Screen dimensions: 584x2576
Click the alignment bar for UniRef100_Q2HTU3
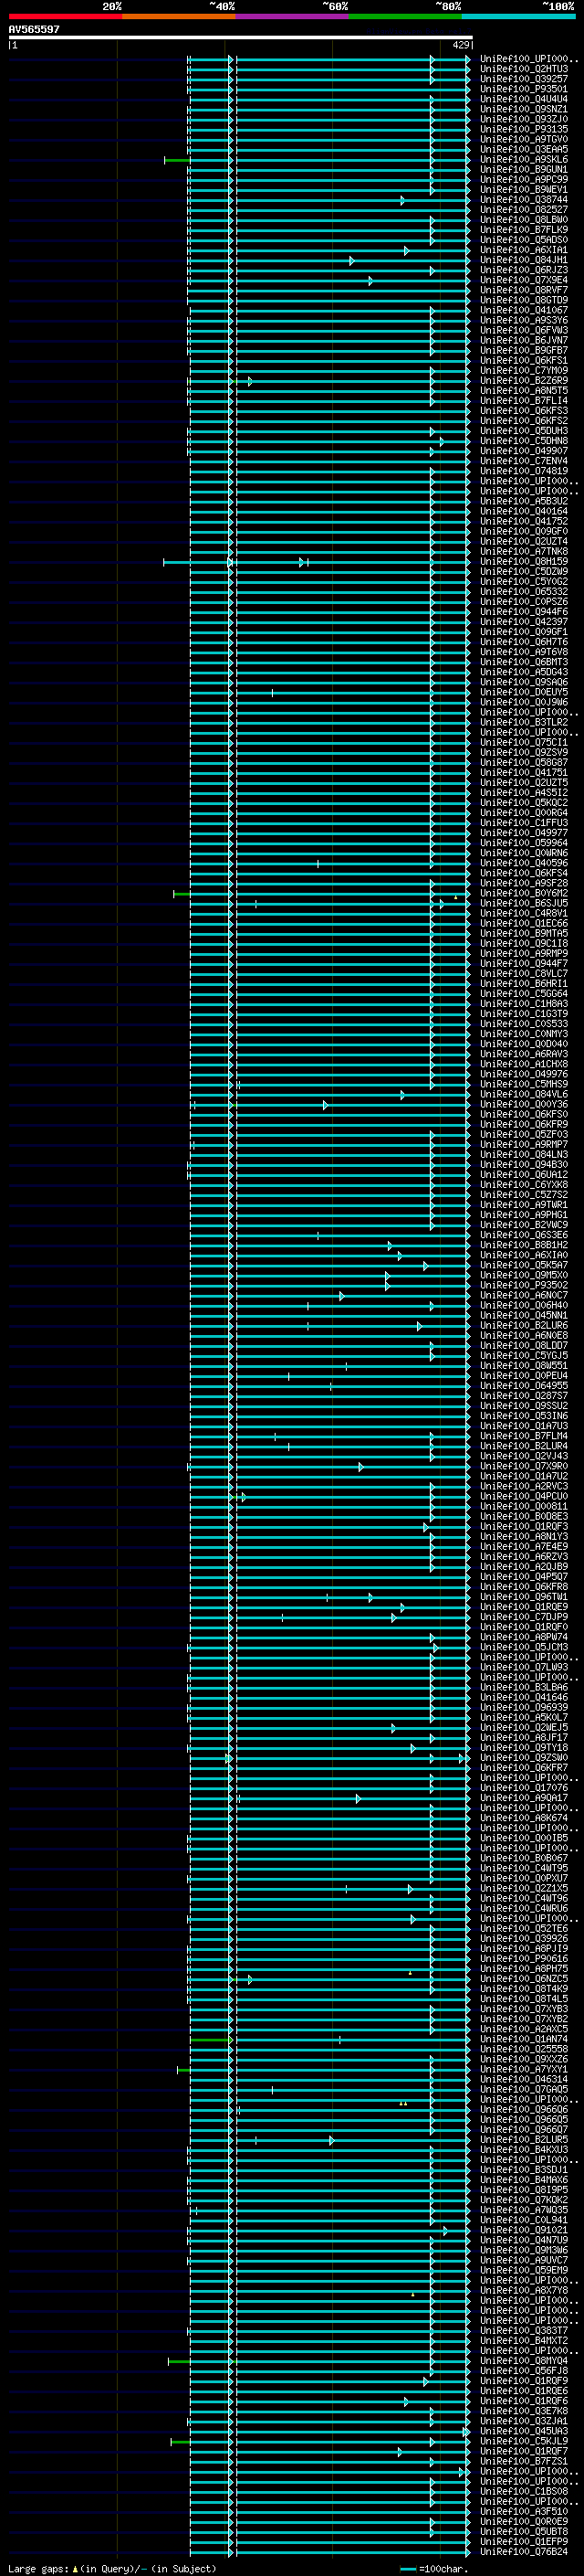pos(328,69)
